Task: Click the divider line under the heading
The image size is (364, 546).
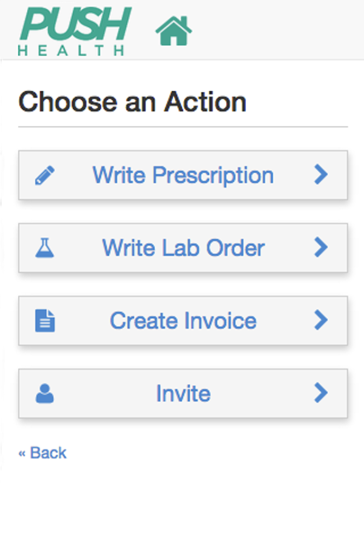Action: coord(183,127)
